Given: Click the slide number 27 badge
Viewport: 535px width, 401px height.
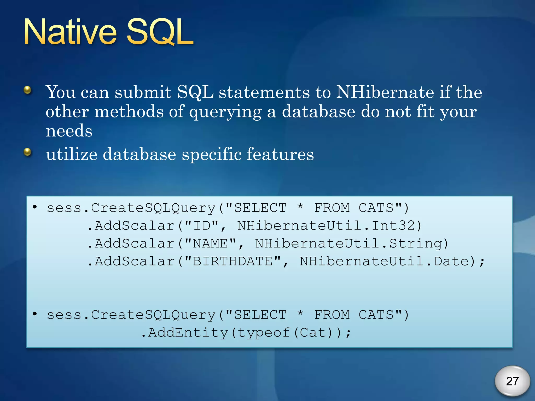Looking at the screenshot, I should (x=512, y=381).
